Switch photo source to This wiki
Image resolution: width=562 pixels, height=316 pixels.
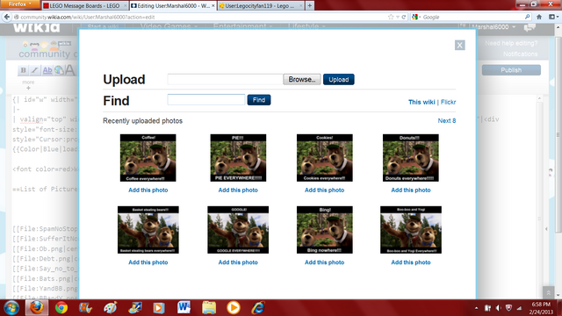(x=421, y=102)
